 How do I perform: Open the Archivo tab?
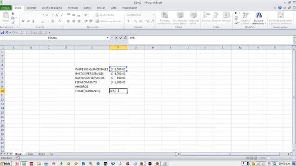click(6, 8)
